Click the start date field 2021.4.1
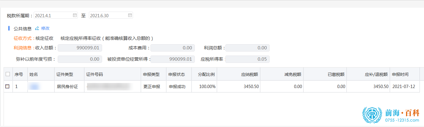This screenshot has width=424, height=127. (x=53, y=15)
